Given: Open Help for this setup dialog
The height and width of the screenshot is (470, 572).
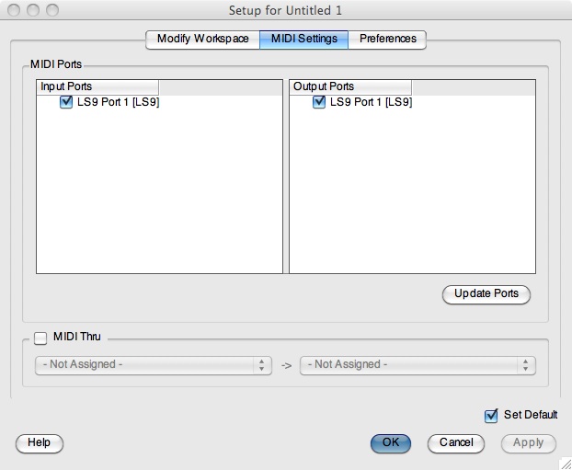Looking at the screenshot, I should pos(40,442).
